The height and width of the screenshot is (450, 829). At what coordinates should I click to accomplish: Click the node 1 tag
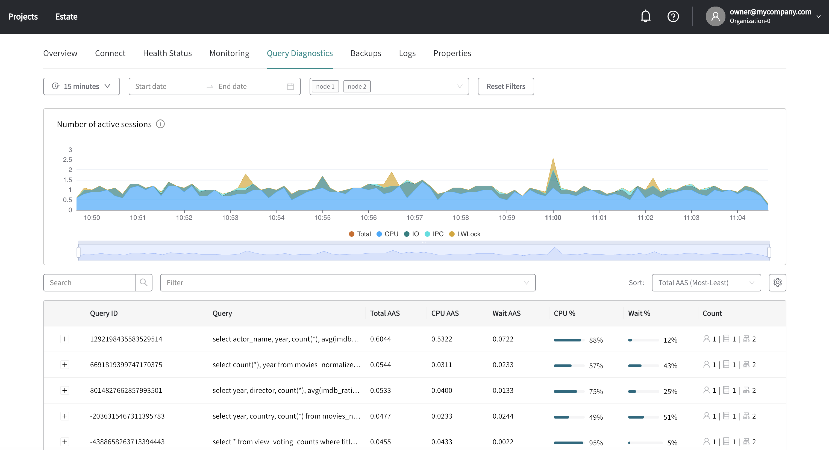(x=325, y=86)
